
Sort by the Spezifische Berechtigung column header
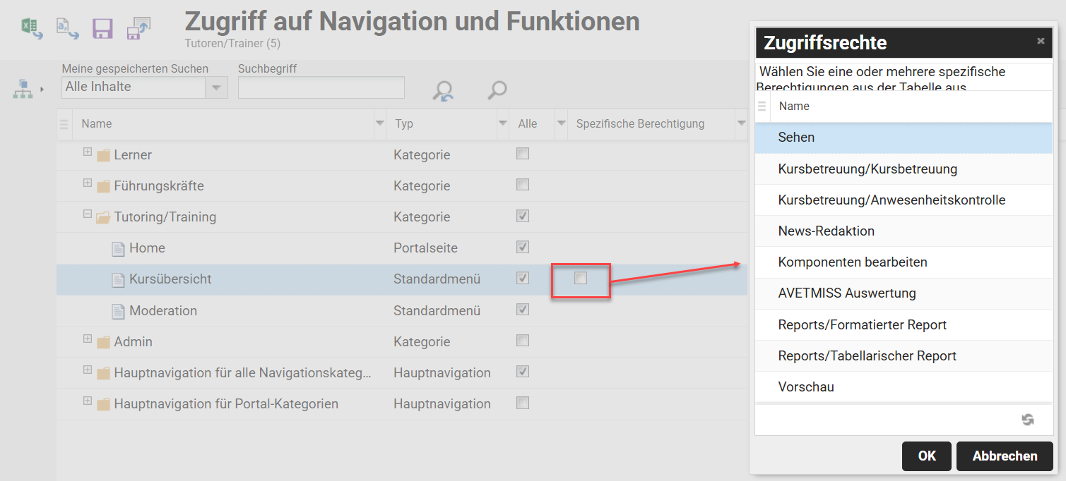(x=640, y=124)
